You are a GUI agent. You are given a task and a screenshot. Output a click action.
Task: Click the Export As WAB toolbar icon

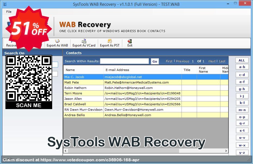click(57, 43)
